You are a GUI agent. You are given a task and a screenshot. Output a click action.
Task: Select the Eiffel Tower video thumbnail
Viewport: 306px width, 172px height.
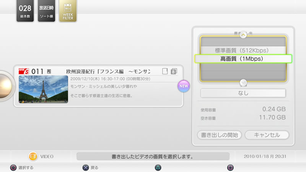click(x=43, y=89)
